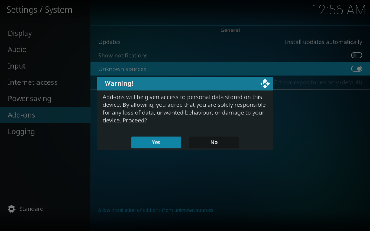The width and height of the screenshot is (370, 231).
Task: Click the Kodi logo in the Warning dialog
Action: tap(265, 84)
